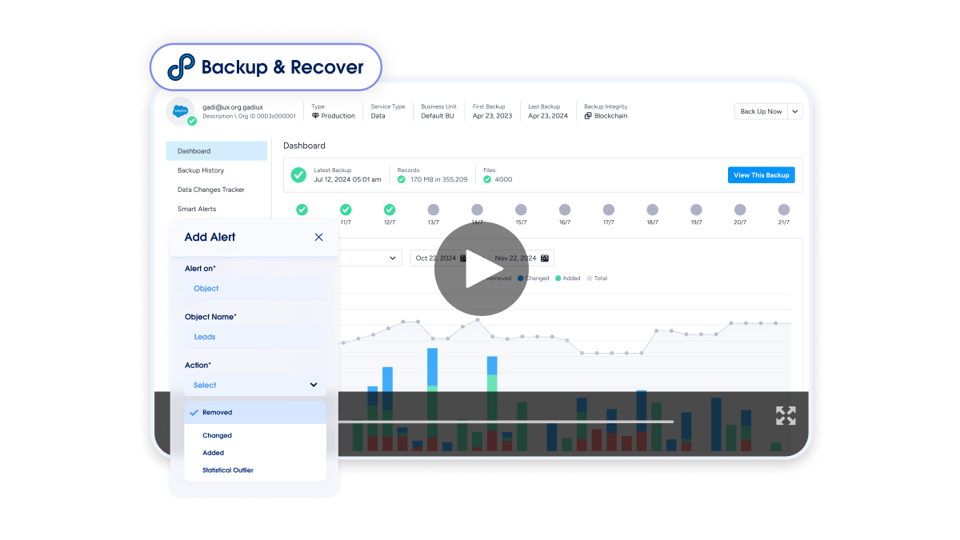The height and width of the screenshot is (540, 960).
Task: Toggle the Total legend swatch
Action: pos(590,278)
